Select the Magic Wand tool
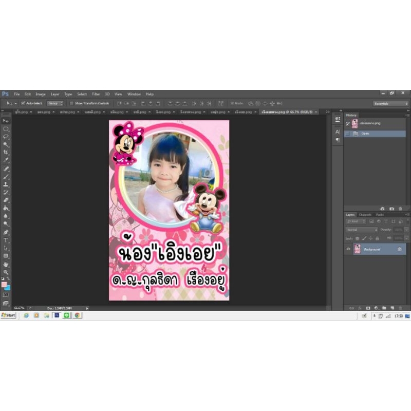This screenshot has width=411, height=411. pyautogui.click(x=6, y=144)
